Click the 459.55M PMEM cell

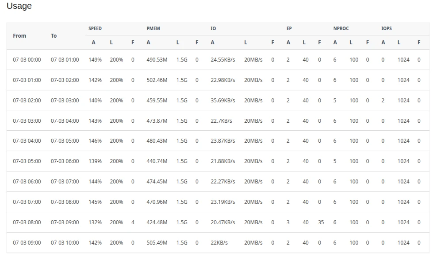[157, 101]
